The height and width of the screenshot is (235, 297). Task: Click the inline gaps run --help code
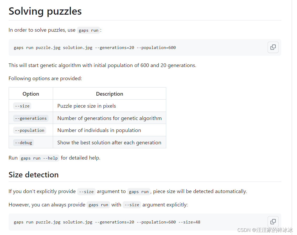(39, 158)
